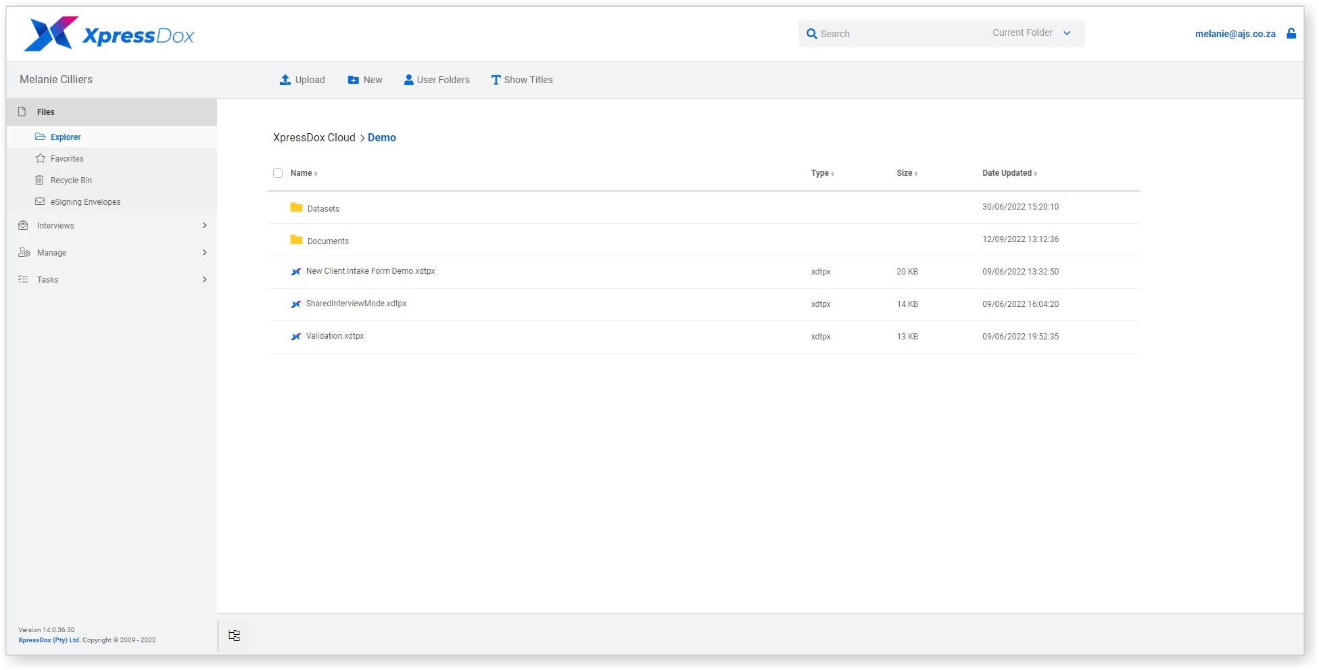
Task: Sort the list by Size column
Action: tap(907, 173)
